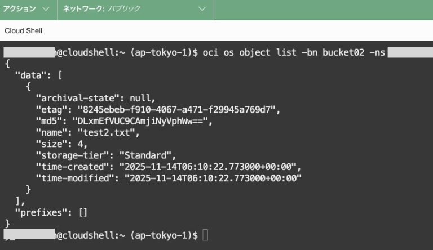The height and width of the screenshot is (250, 433).
Task: Click the chevron arrow of the network selector
Action: click(x=203, y=10)
